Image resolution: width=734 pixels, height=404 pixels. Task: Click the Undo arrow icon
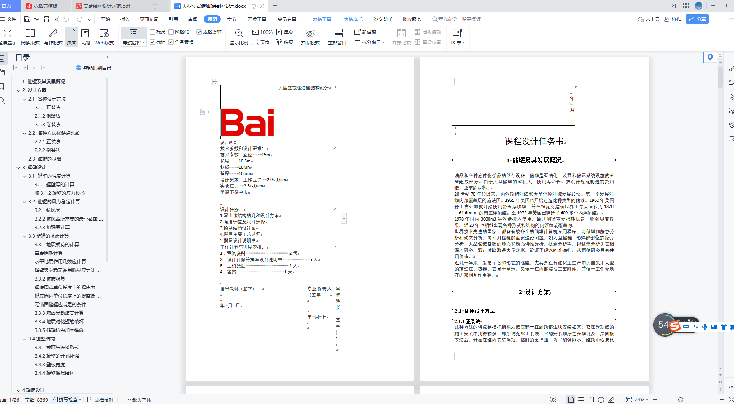(x=66, y=19)
